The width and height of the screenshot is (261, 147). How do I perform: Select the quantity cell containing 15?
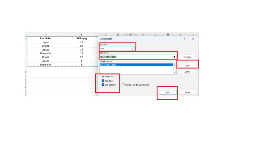[82, 50]
